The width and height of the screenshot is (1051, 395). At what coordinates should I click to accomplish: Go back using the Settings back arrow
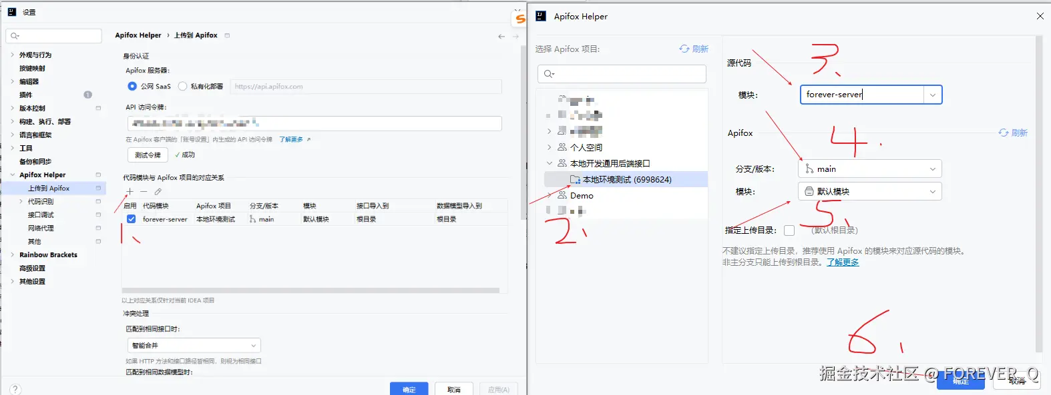coord(501,36)
